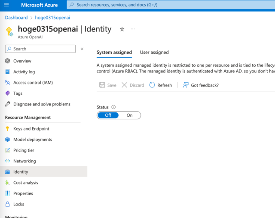
Task: Open the more options ellipsis
Action: pos(133,29)
